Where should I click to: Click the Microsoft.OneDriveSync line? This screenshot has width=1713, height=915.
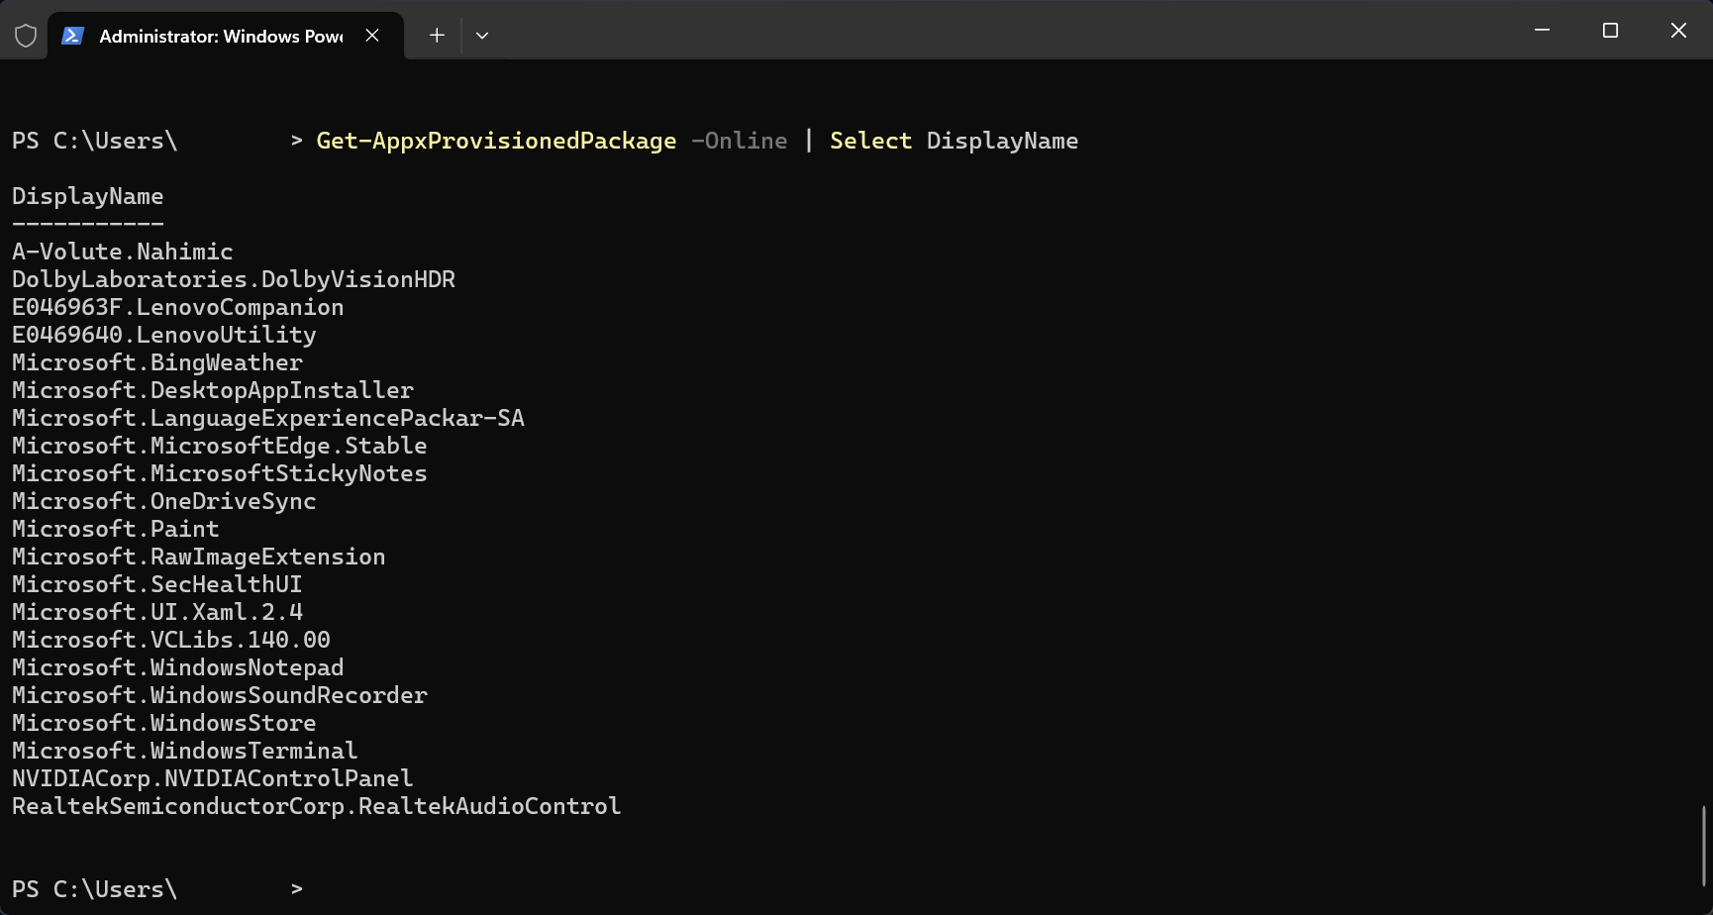point(164,501)
